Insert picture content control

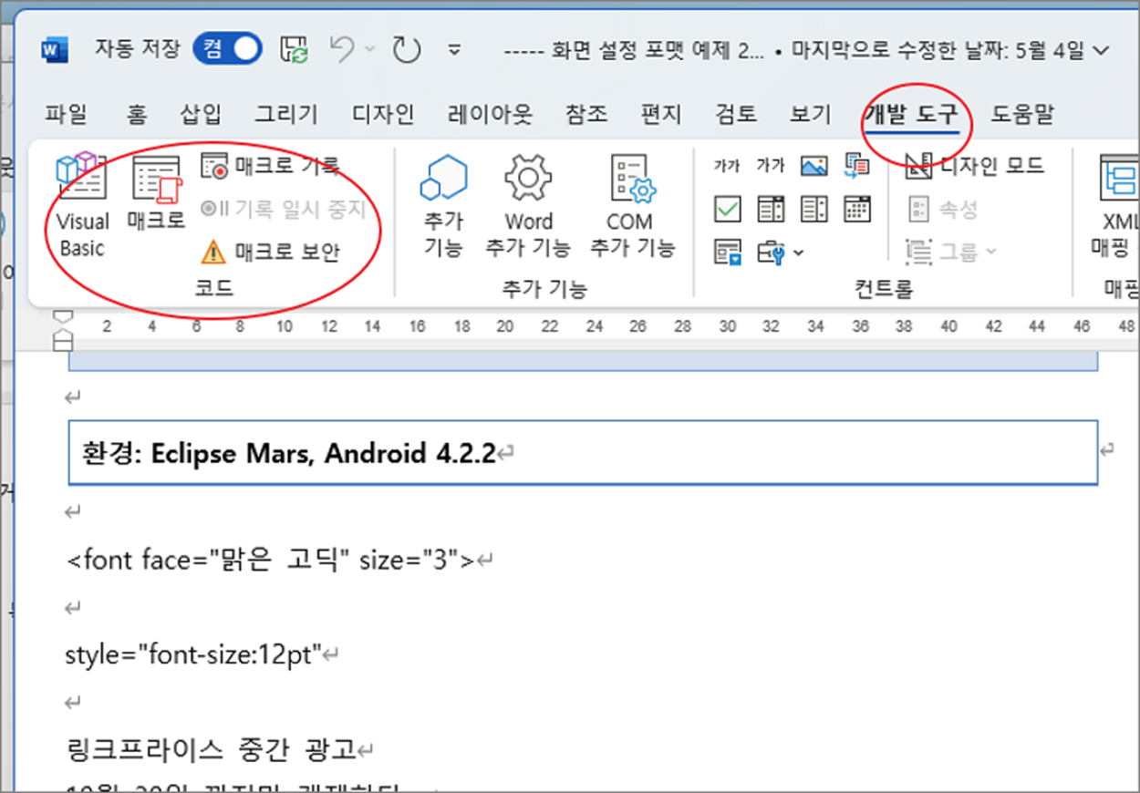(814, 166)
